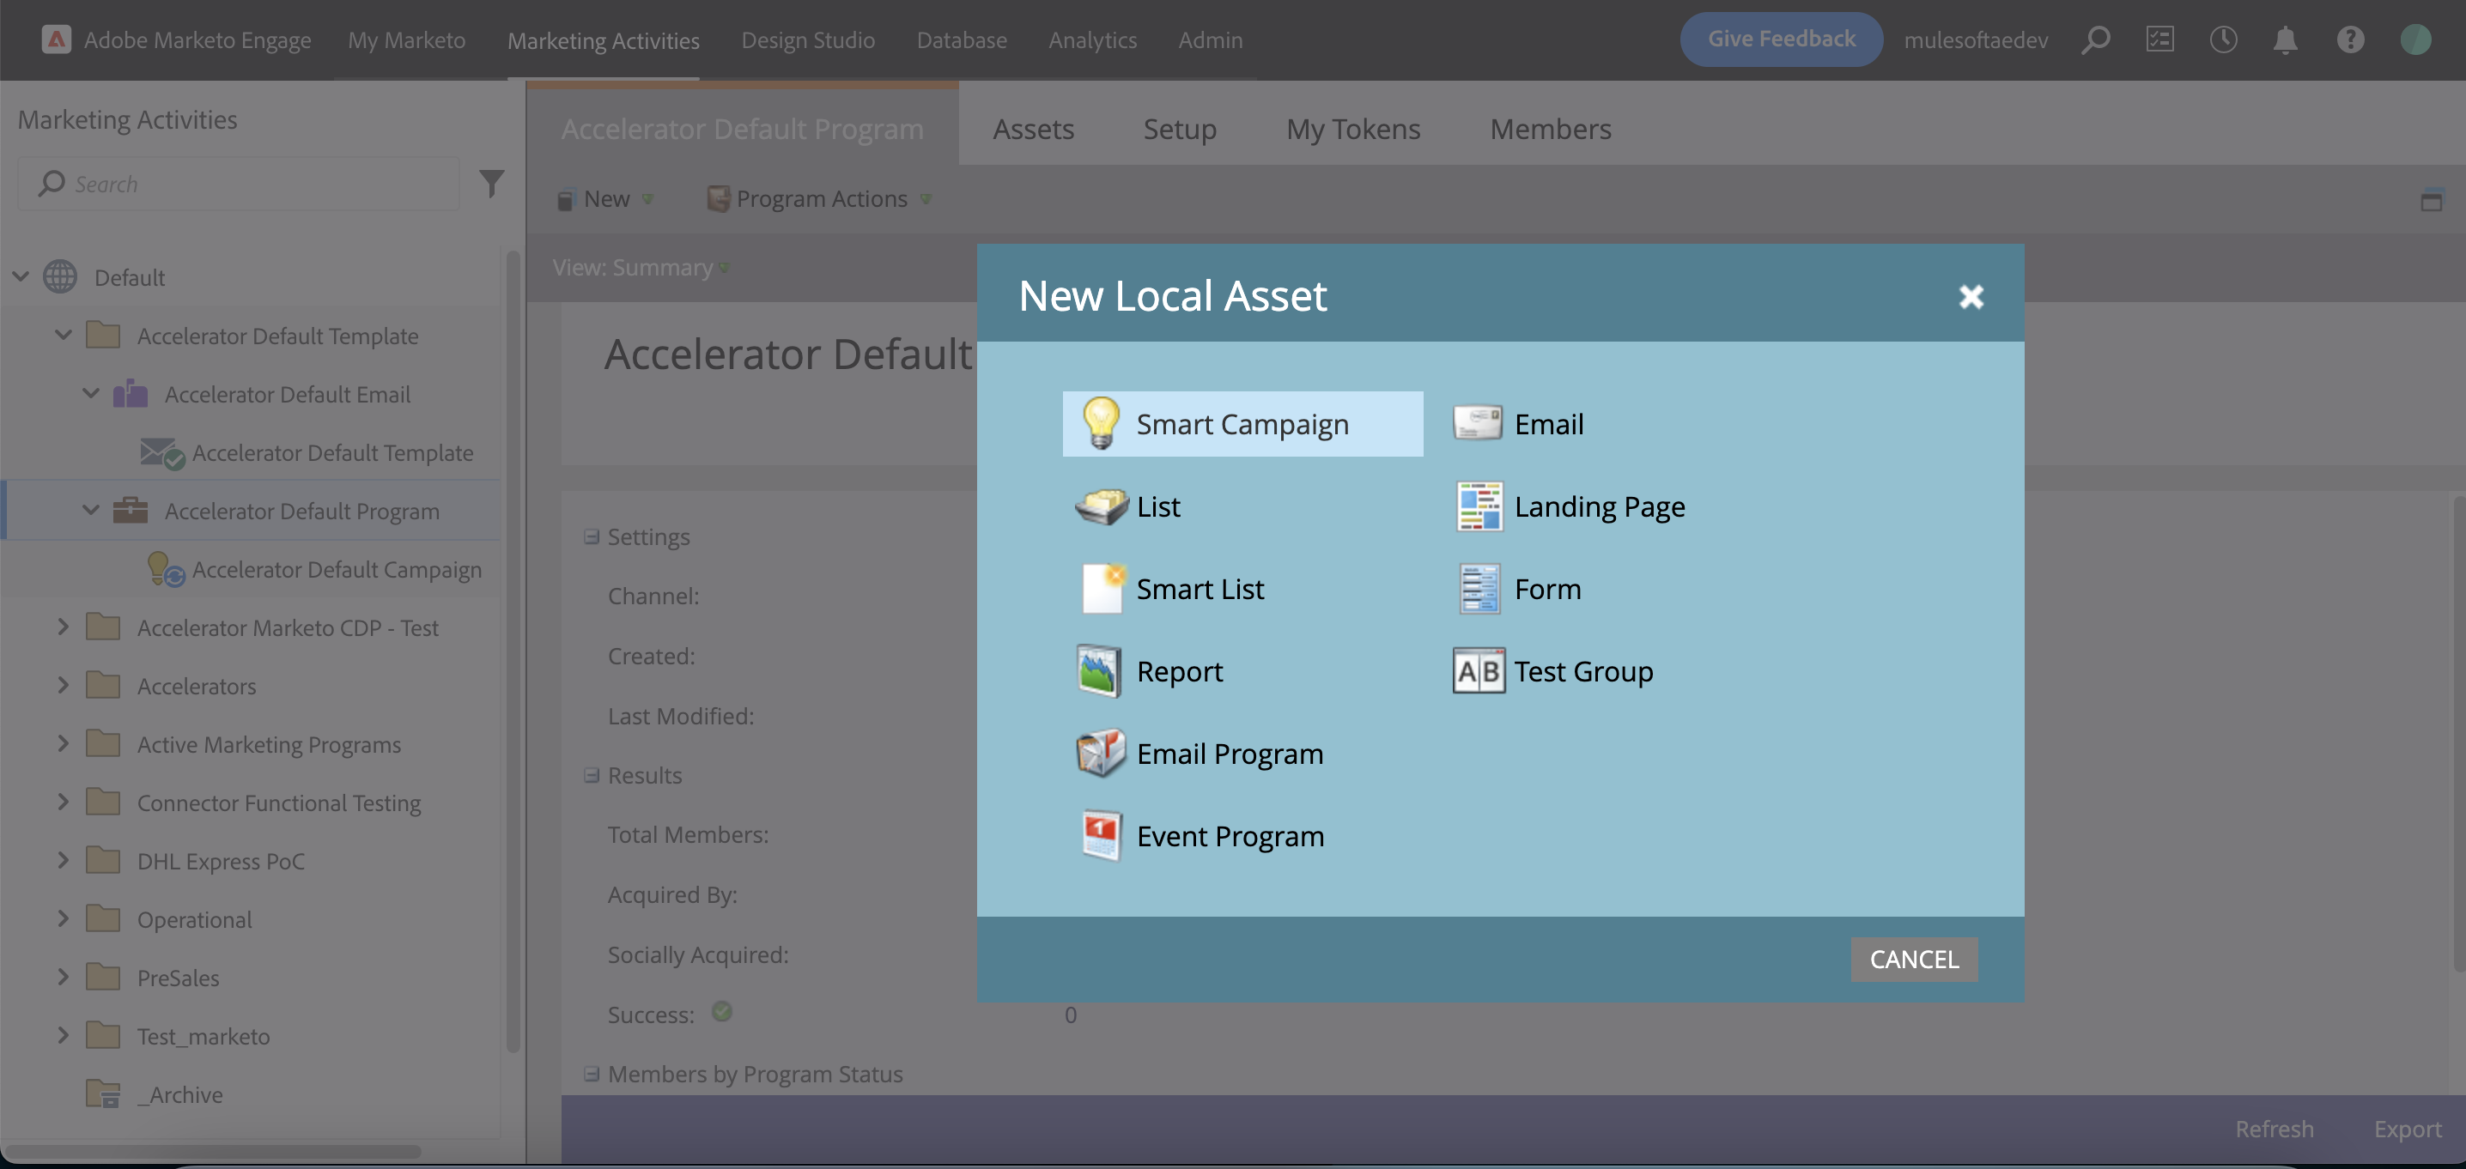Open the Admin menu
2466x1169 pixels.
pos(1210,40)
